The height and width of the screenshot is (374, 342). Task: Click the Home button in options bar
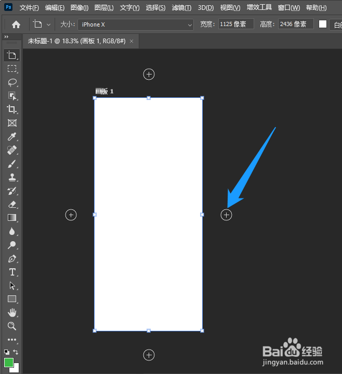point(16,24)
